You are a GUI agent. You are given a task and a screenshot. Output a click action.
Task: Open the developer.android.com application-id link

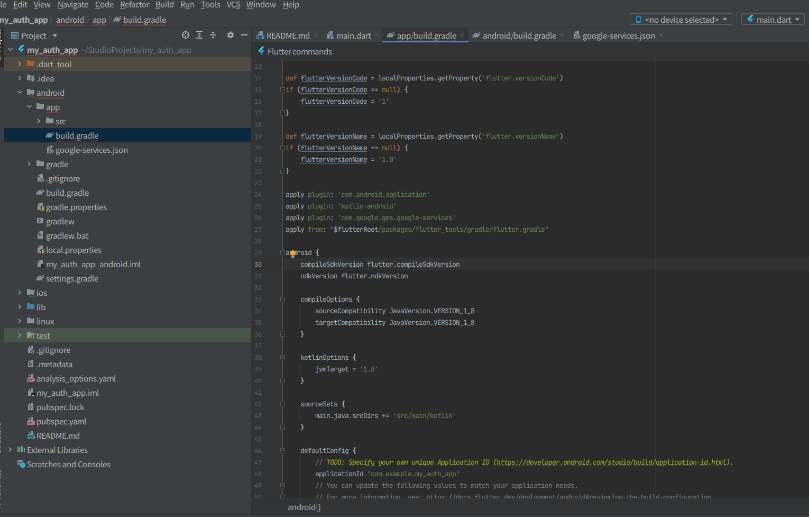611,462
